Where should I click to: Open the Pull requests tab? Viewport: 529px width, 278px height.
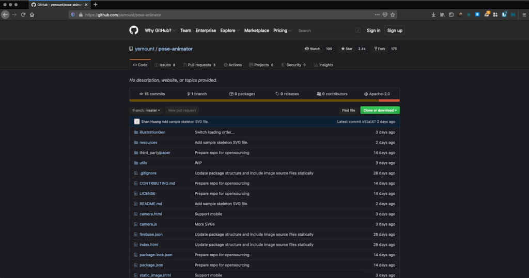199,65
